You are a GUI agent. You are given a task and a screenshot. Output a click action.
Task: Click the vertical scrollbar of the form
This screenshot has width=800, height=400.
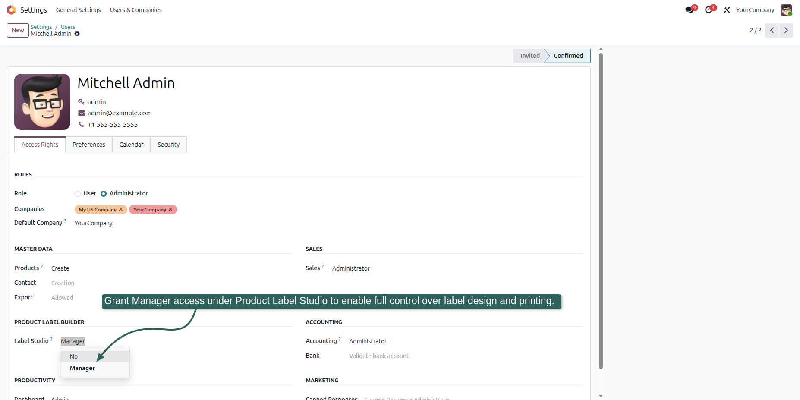pyautogui.click(x=601, y=211)
